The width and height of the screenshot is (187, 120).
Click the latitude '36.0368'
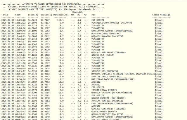(32, 106)
